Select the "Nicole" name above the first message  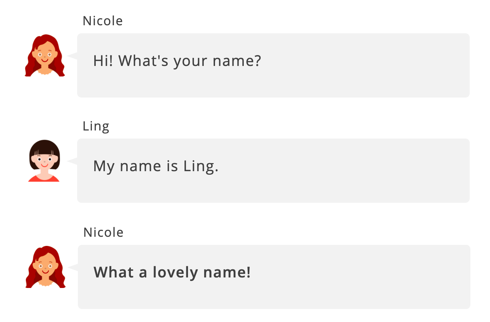103,21
